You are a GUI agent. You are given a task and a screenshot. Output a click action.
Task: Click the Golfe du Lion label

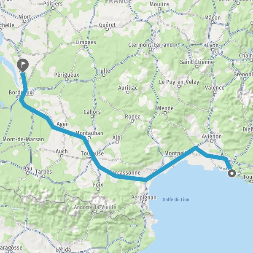tap(176, 199)
